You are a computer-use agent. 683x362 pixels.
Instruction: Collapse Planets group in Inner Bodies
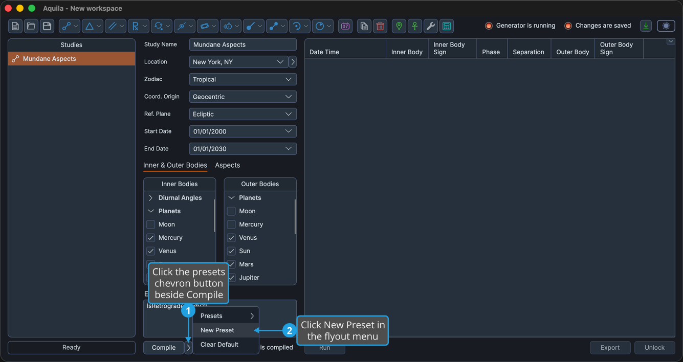(150, 211)
